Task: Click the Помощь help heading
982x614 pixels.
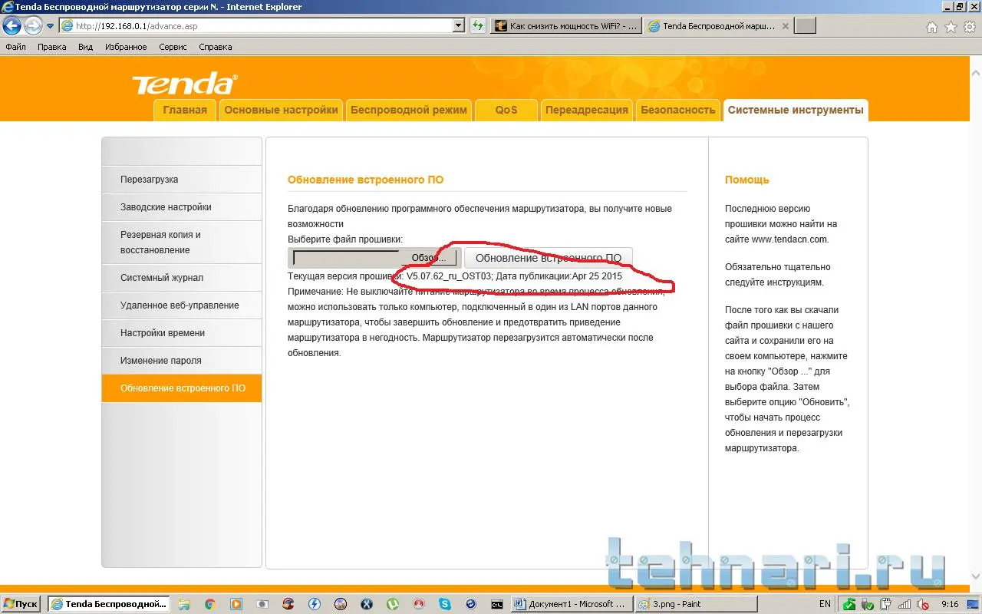Action: pos(746,180)
